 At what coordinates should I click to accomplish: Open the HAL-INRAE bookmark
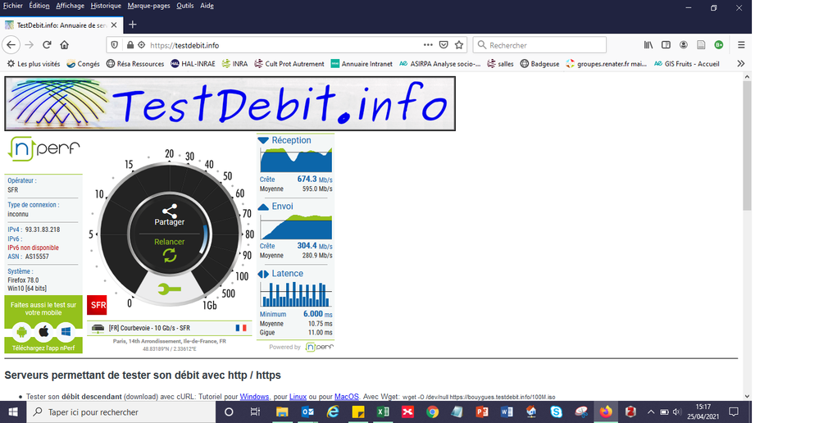[193, 64]
